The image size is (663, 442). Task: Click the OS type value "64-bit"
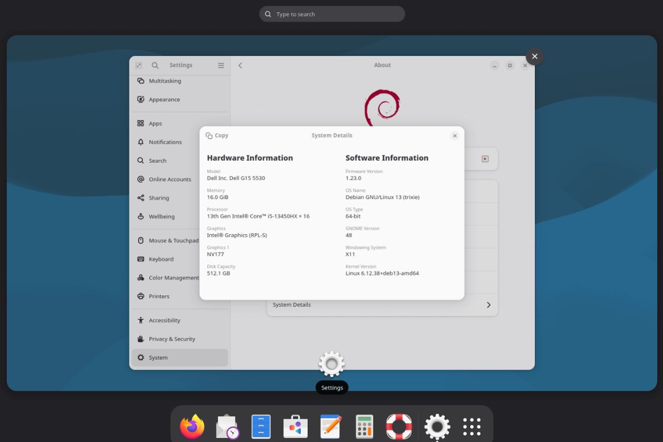click(x=353, y=217)
